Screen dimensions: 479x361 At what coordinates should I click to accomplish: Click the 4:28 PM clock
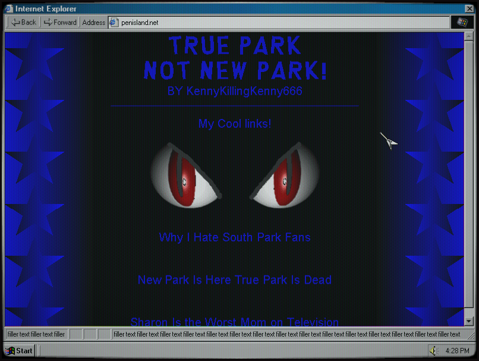coord(458,351)
